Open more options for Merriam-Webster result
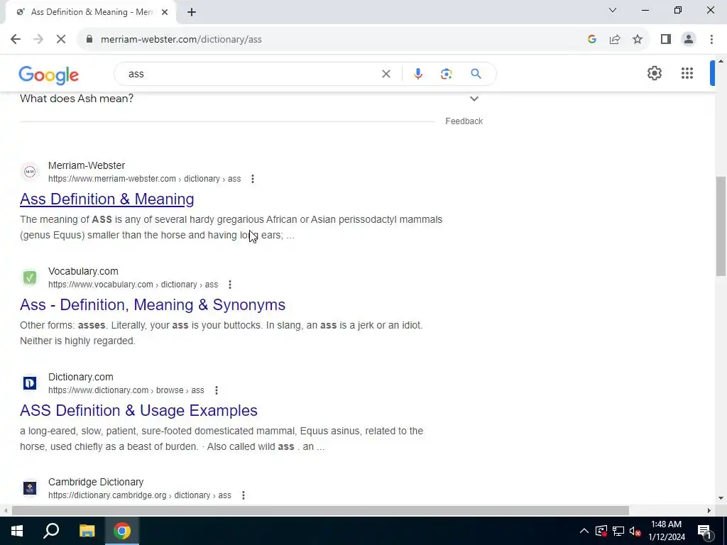Viewport: 727px width, 545px height. 252,179
